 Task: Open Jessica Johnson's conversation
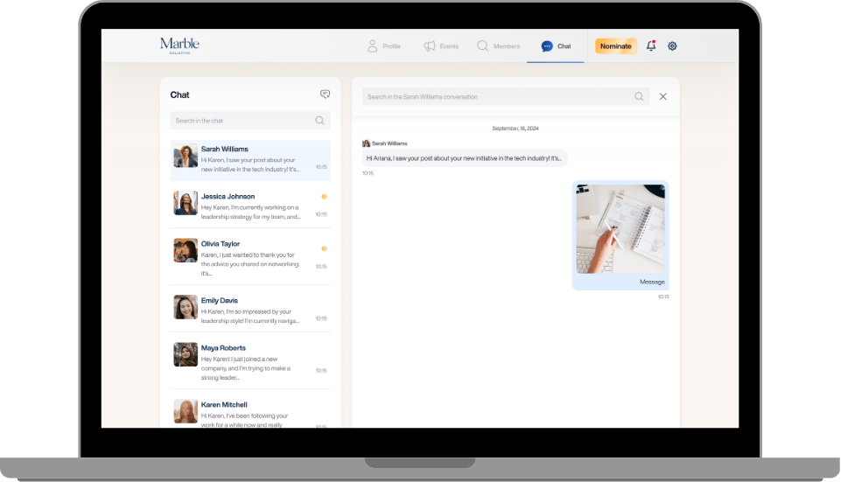(x=249, y=204)
